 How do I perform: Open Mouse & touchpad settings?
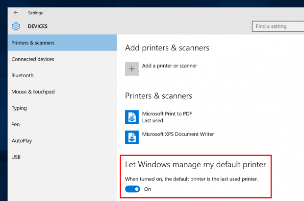(x=62, y=92)
